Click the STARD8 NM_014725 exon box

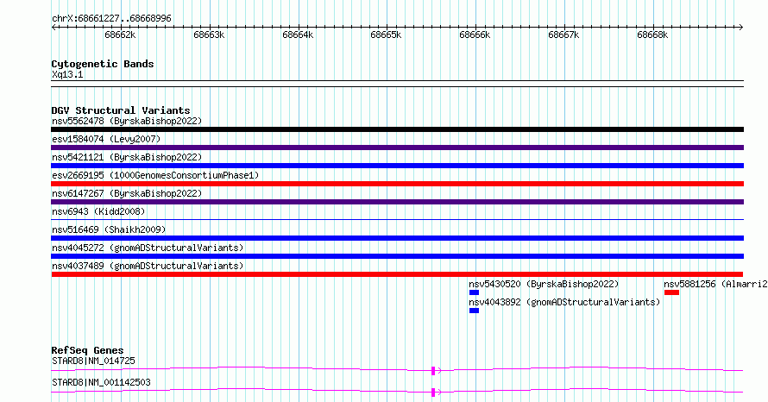point(433,371)
